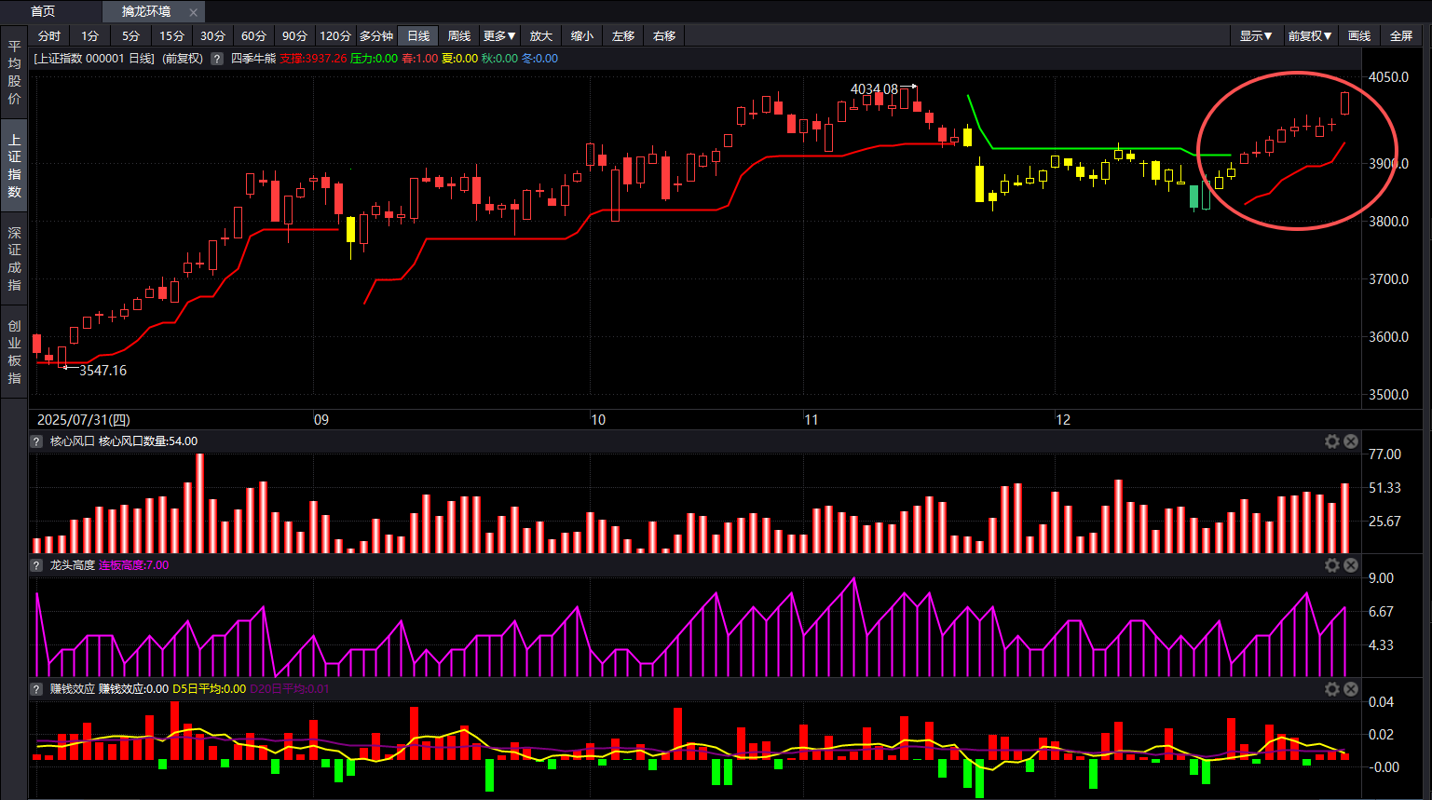The image size is (1432, 800).
Task: Switch chart to 分时 view
Action: (49, 35)
